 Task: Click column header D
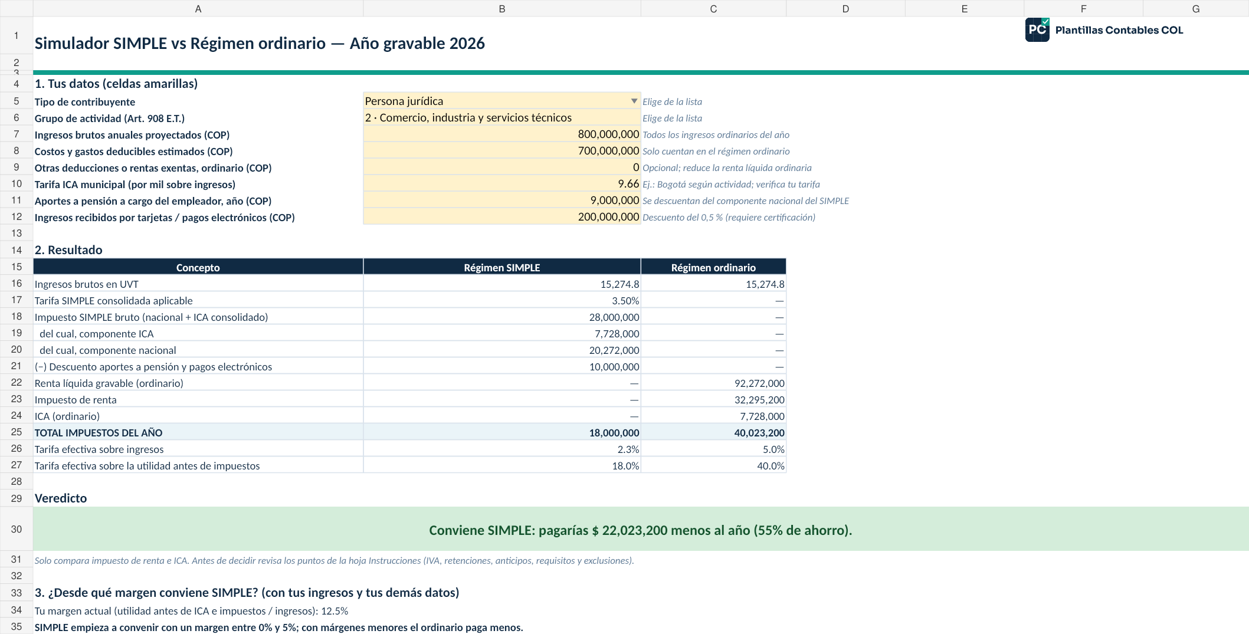click(845, 8)
